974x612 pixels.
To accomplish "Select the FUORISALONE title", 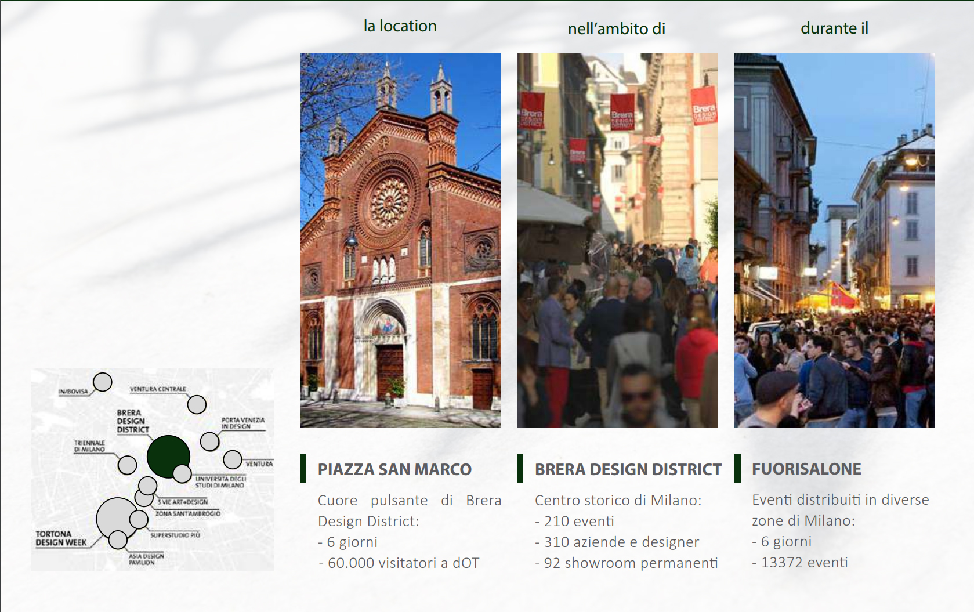I will pyautogui.click(x=806, y=469).
